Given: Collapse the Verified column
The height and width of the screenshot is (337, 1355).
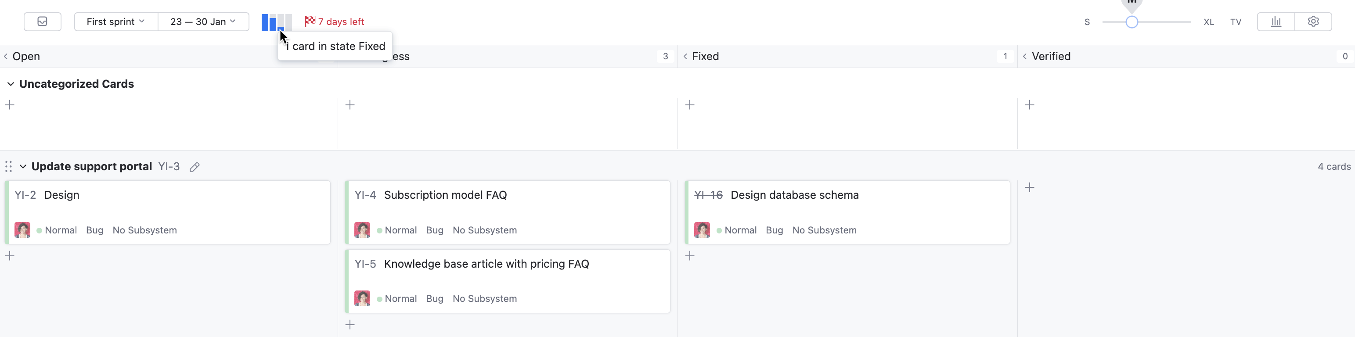Looking at the screenshot, I should pyautogui.click(x=1025, y=56).
